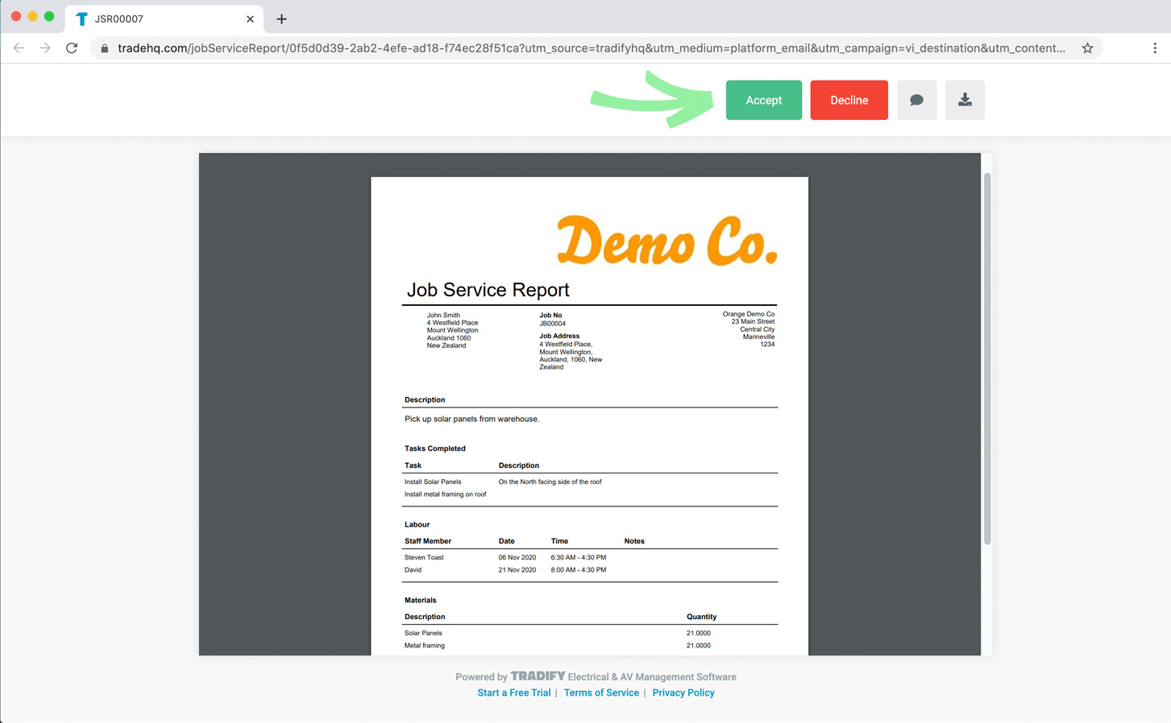Screen dimensions: 1171x723
Task: Click the time 6:30 AM - 4:30 PM
Action: (578, 557)
